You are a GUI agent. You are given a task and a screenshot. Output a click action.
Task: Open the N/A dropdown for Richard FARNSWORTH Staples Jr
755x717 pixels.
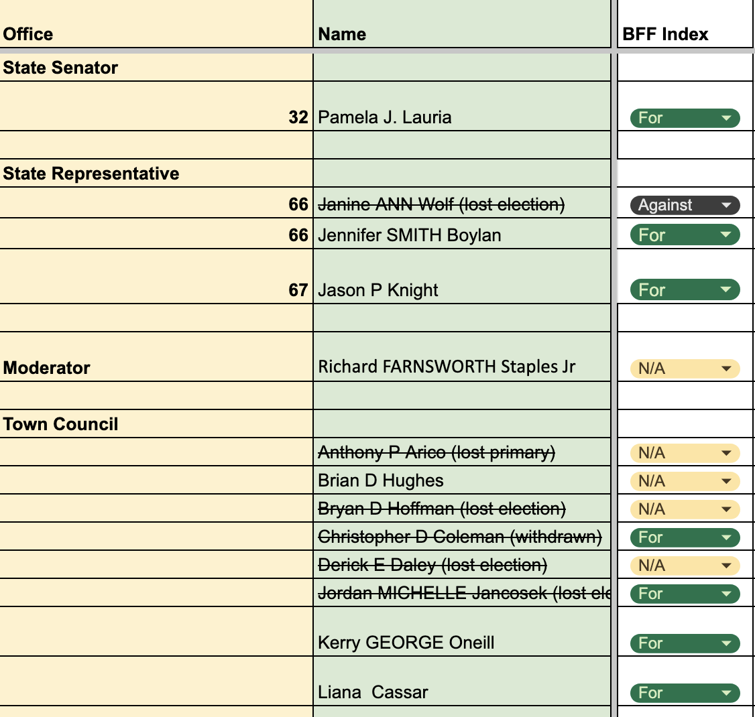[685, 369]
